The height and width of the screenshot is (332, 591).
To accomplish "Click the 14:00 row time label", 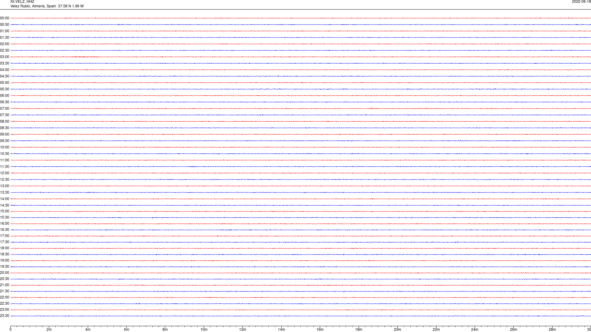I will [5, 199].
